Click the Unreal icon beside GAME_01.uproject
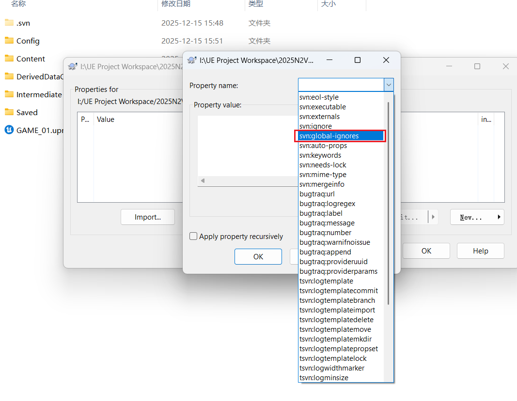The width and height of the screenshot is (517, 401). coord(9,130)
